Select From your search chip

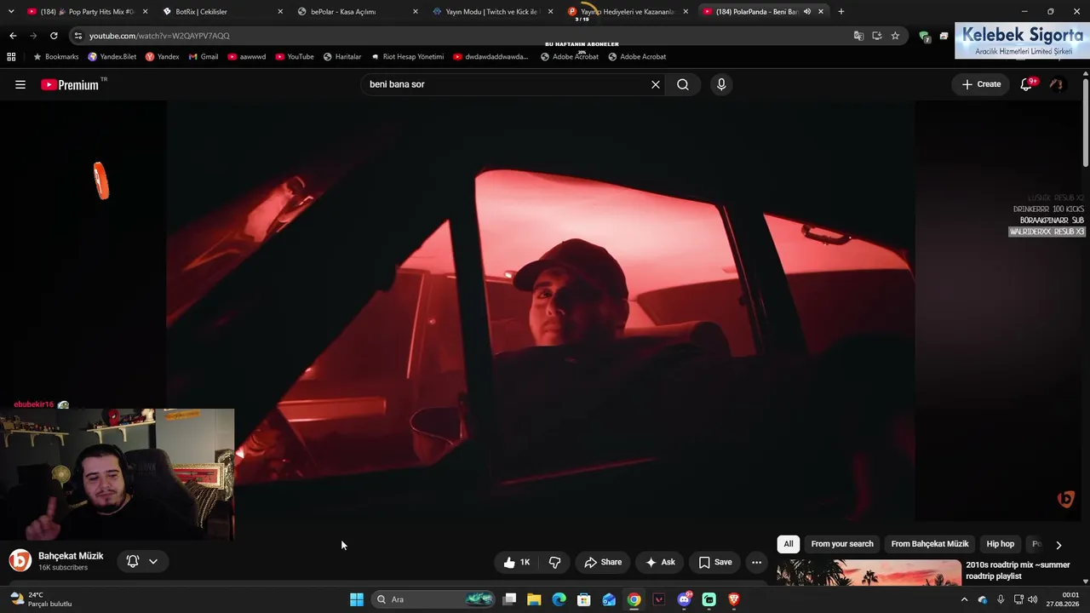click(842, 544)
